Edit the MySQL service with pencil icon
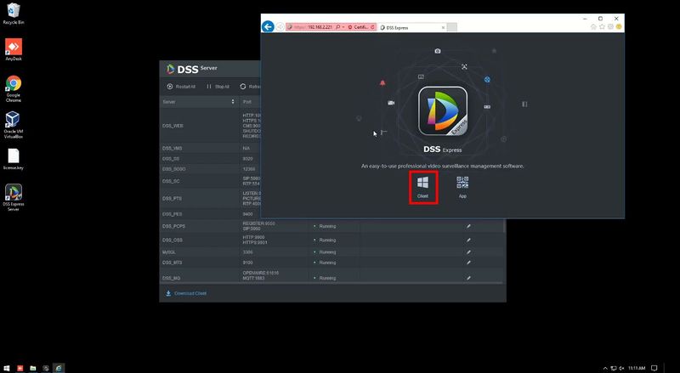The width and height of the screenshot is (680, 373). [x=468, y=252]
